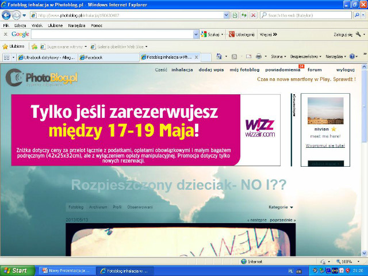The height and width of the screenshot is (276, 368).
Task: Click the Google Szukaj button
Action: 210,34
